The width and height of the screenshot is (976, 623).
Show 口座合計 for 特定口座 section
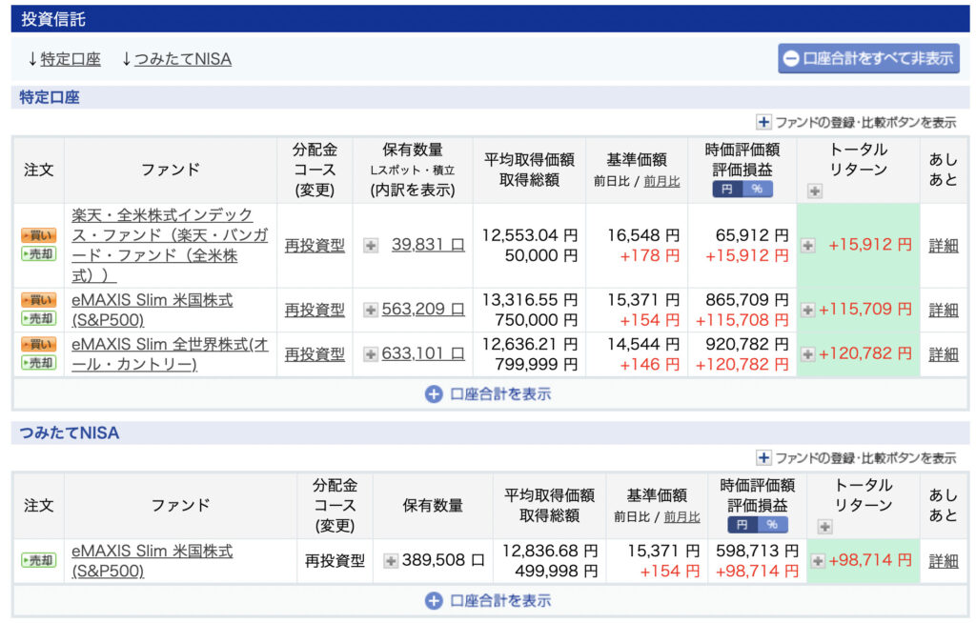click(x=489, y=394)
